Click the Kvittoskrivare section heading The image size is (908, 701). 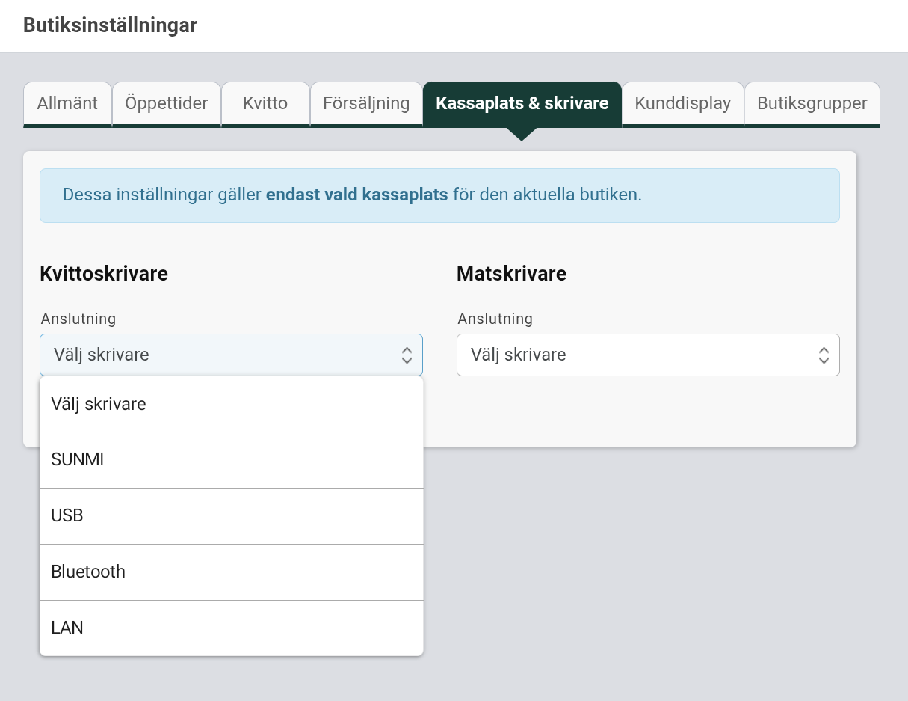tap(104, 274)
